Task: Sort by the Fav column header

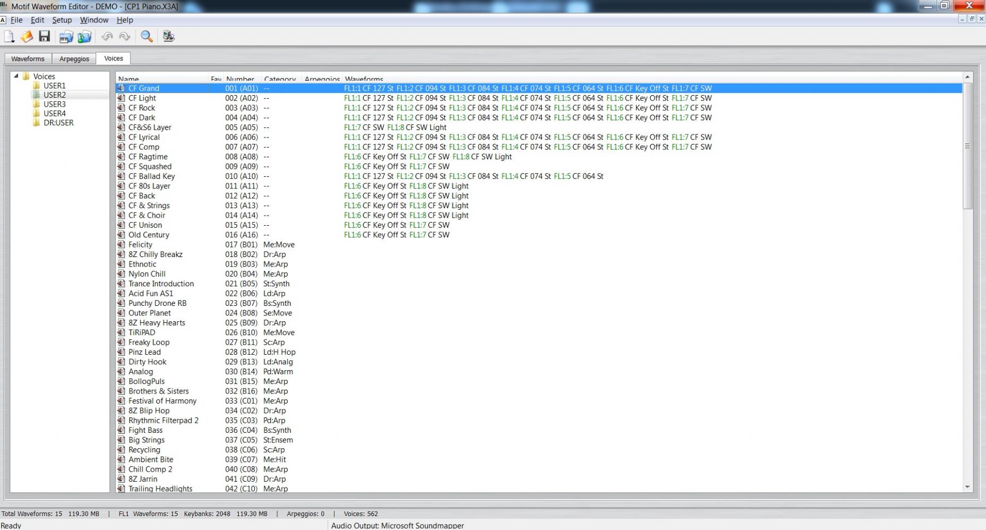Action: click(x=216, y=79)
